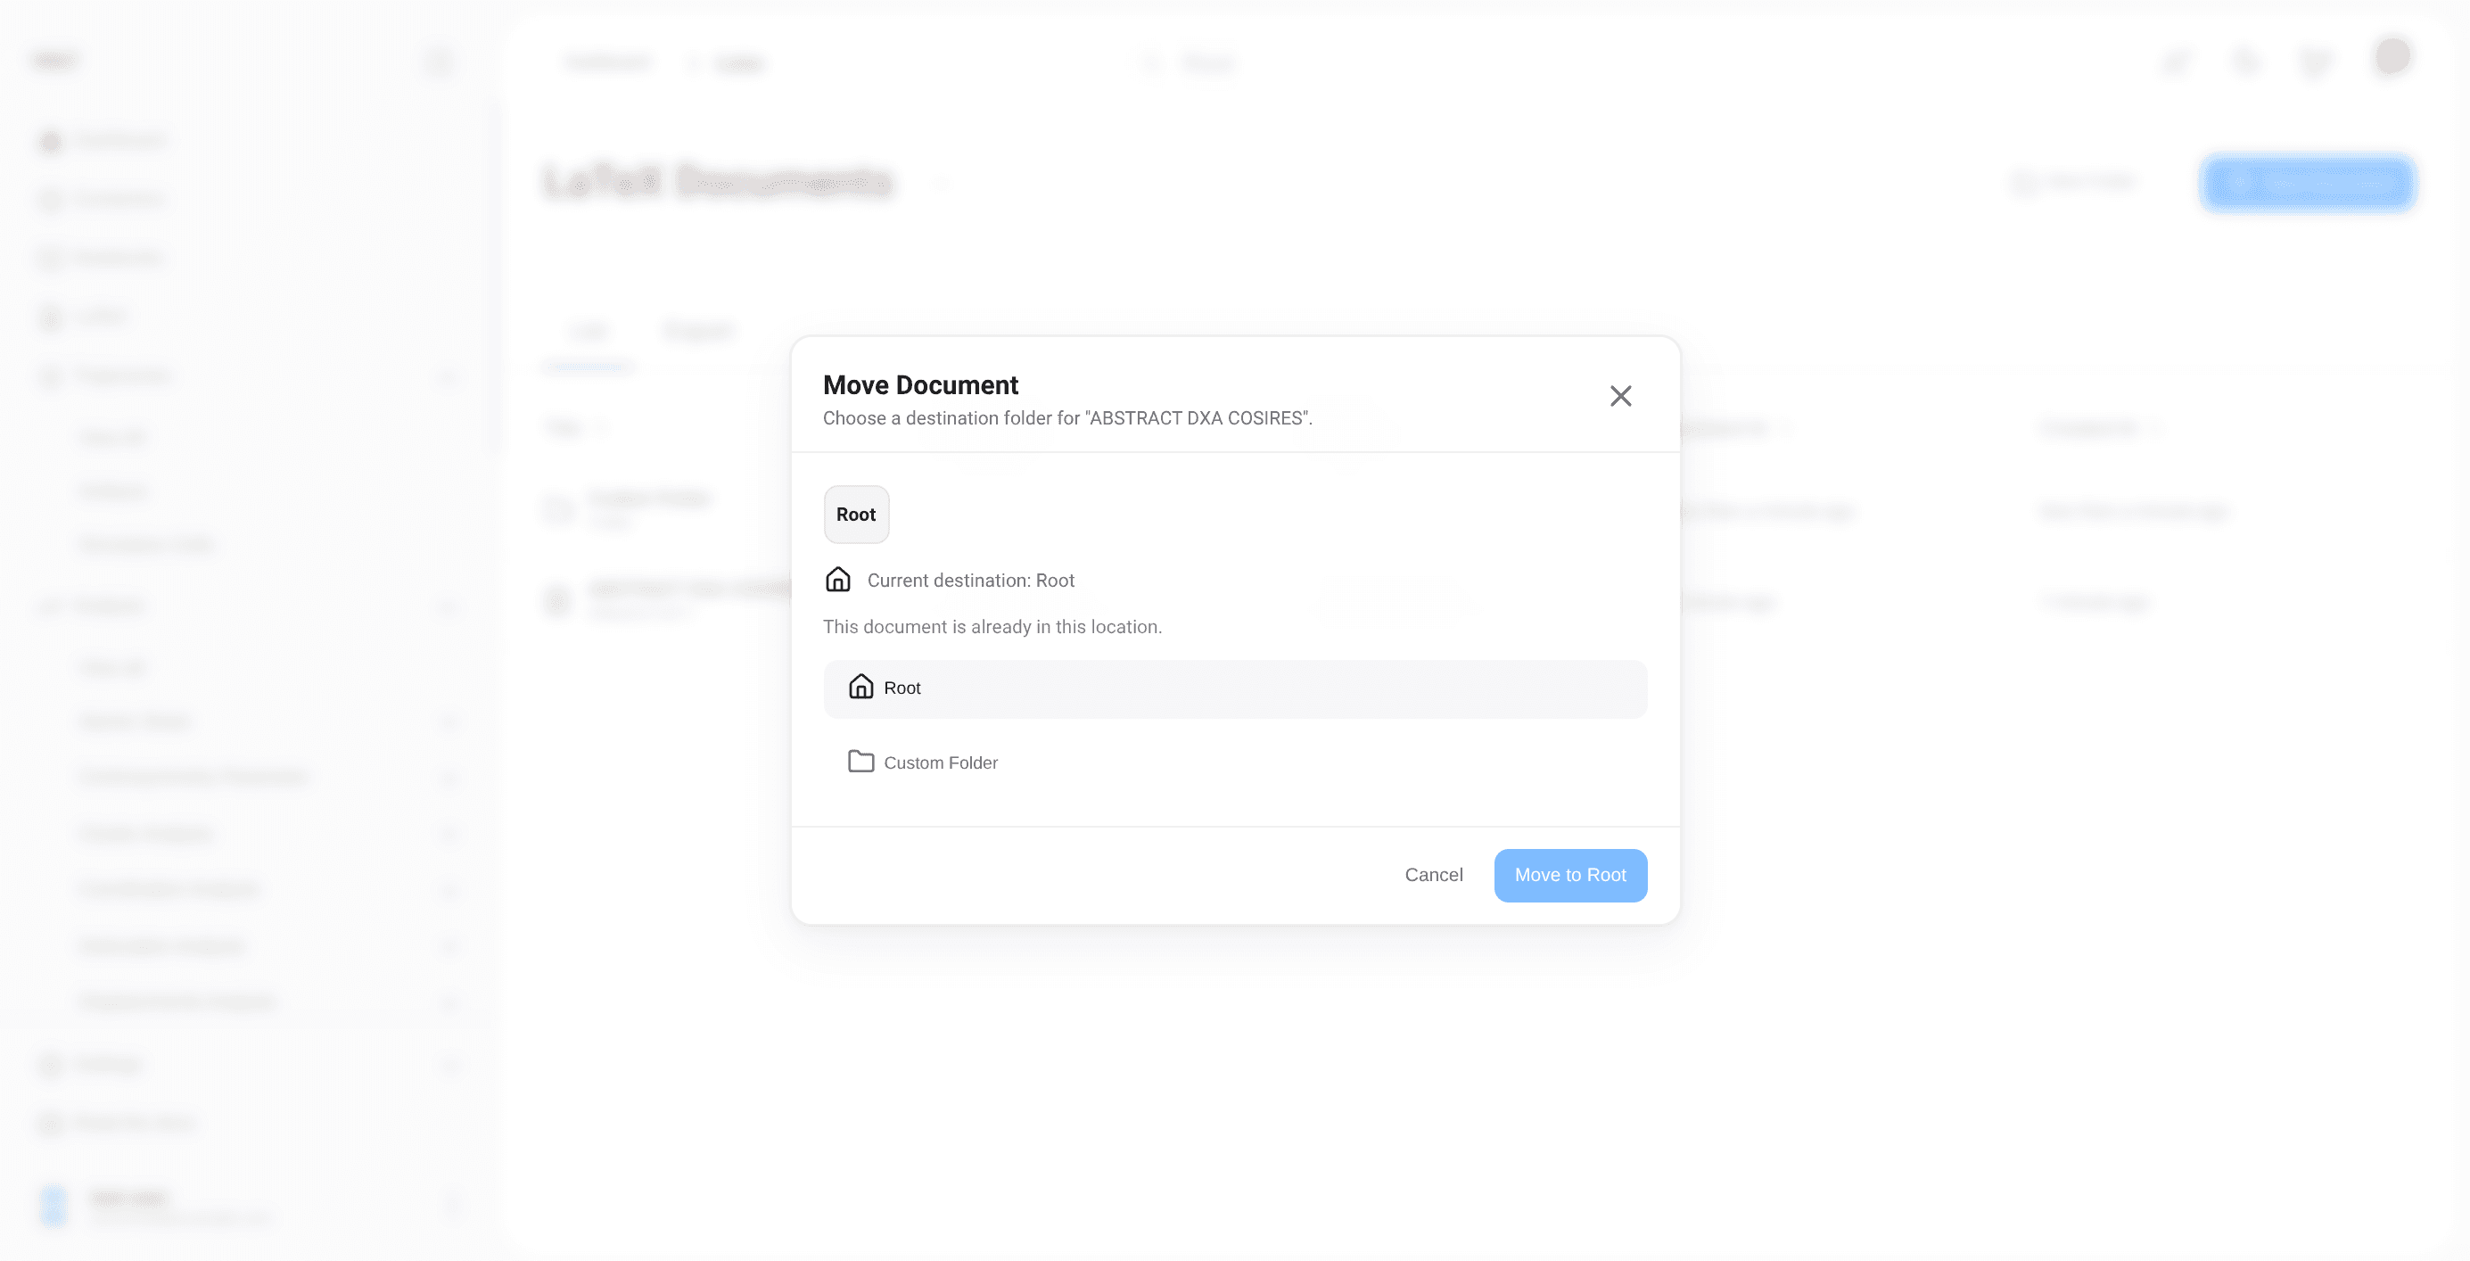Click home icon beside Current destination
2470x1261 pixels.
coord(837,579)
